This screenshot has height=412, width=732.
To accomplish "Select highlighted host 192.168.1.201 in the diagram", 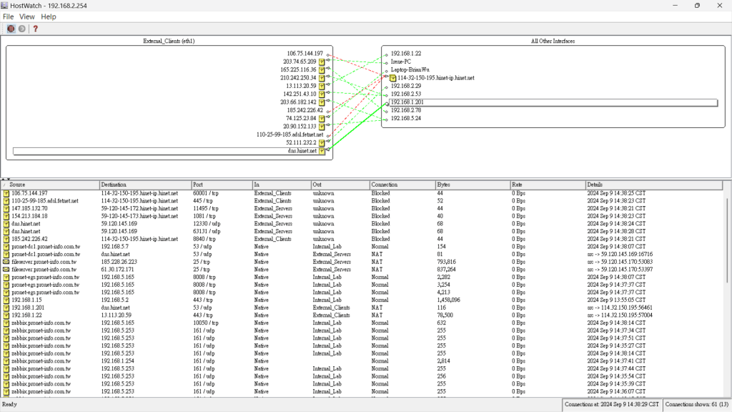I will click(553, 102).
